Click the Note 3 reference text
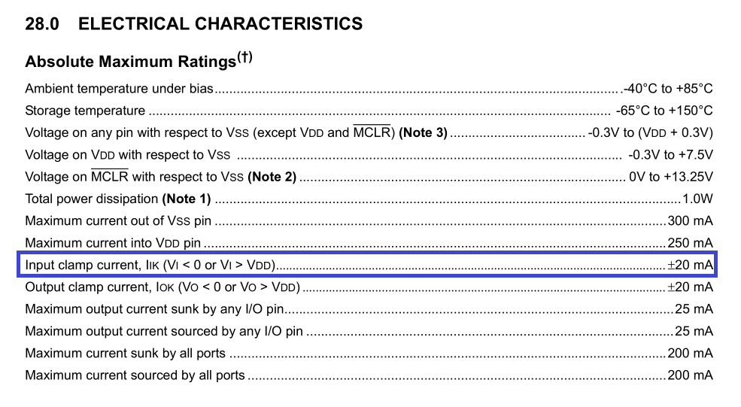The height and width of the screenshot is (407, 741). point(423,132)
